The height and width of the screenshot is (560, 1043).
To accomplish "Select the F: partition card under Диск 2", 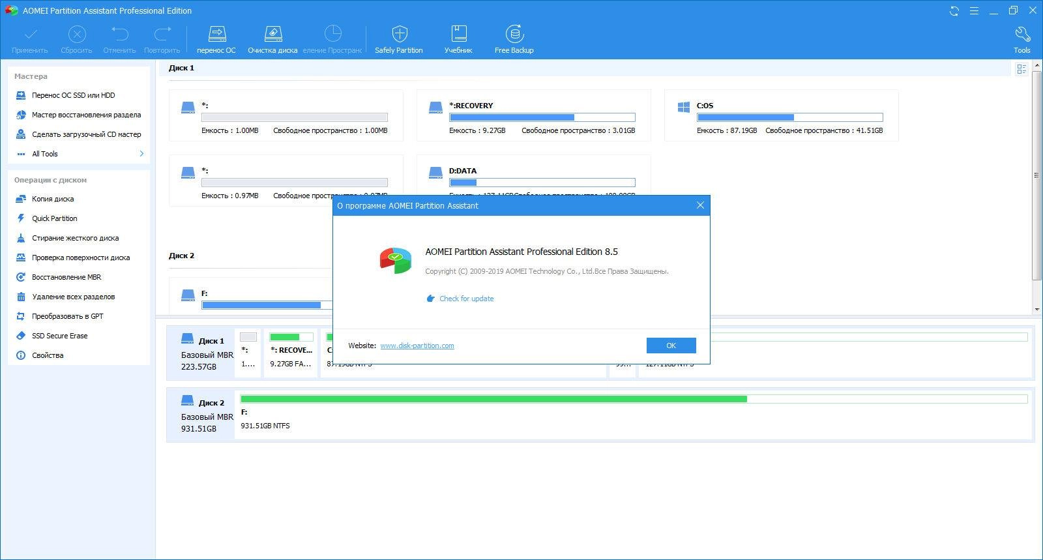I will (x=251, y=295).
